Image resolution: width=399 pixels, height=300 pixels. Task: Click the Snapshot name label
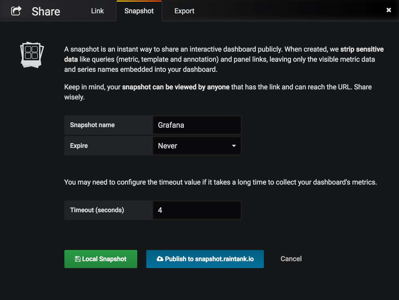(x=92, y=125)
